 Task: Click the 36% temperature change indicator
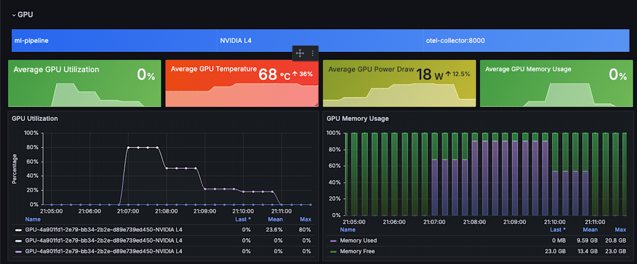click(x=303, y=74)
